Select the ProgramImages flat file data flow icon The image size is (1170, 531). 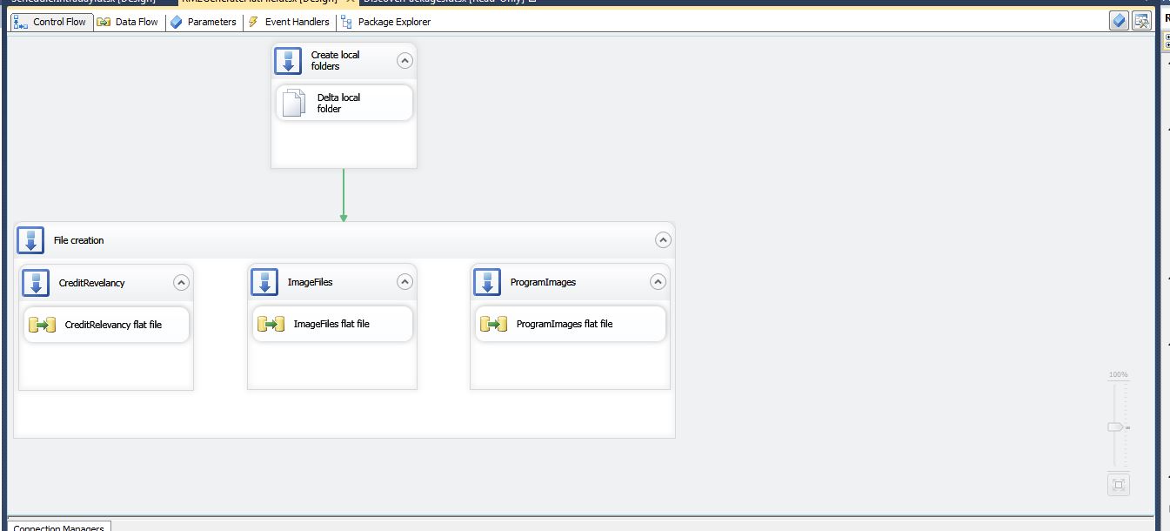(x=494, y=324)
